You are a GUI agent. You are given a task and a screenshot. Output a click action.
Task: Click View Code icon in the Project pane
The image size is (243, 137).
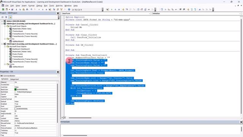(3, 17)
